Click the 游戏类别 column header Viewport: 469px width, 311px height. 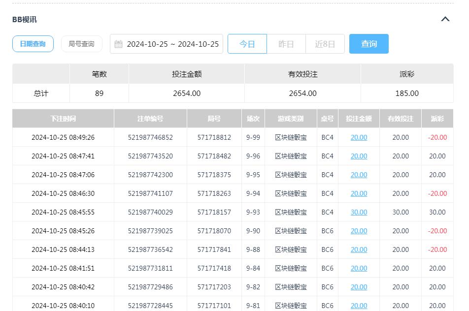point(290,118)
